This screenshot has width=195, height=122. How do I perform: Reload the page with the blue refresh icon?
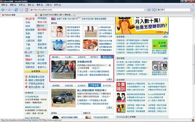tap(16, 10)
